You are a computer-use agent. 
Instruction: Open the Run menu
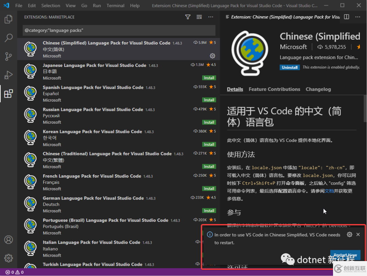click(97, 5)
